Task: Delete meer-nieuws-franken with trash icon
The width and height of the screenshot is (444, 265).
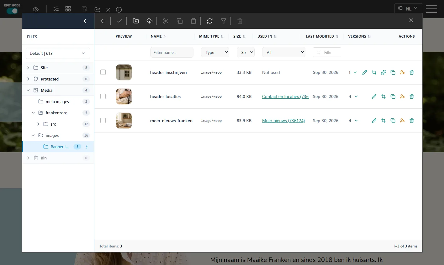Action: click(x=412, y=121)
